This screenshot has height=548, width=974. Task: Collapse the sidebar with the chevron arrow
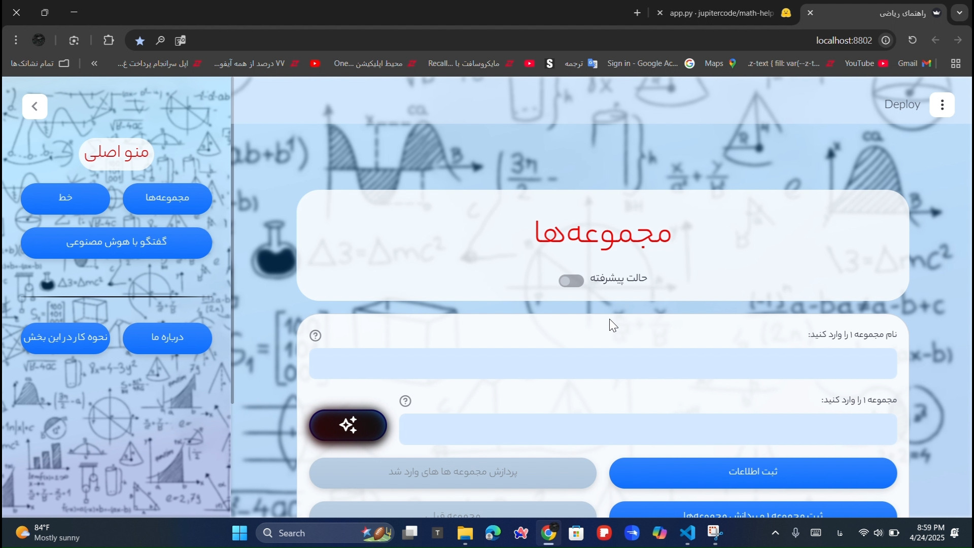pos(35,107)
